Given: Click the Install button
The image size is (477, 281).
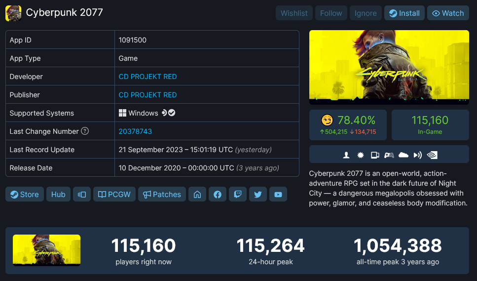Looking at the screenshot, I should pyautogui.click(x=404, y=13).
